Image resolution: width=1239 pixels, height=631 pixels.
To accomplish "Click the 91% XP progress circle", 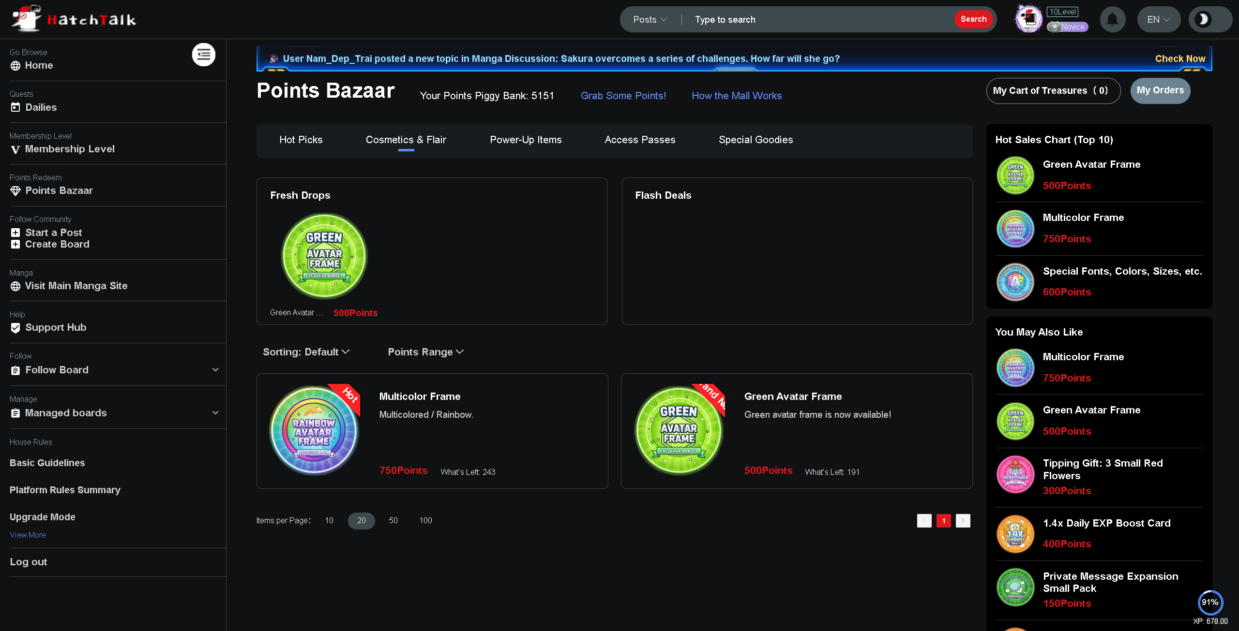I will click(1209, 602).
